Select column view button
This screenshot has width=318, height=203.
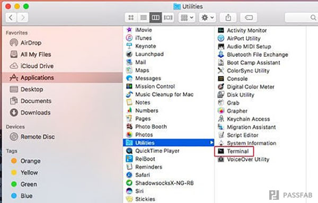155,17
